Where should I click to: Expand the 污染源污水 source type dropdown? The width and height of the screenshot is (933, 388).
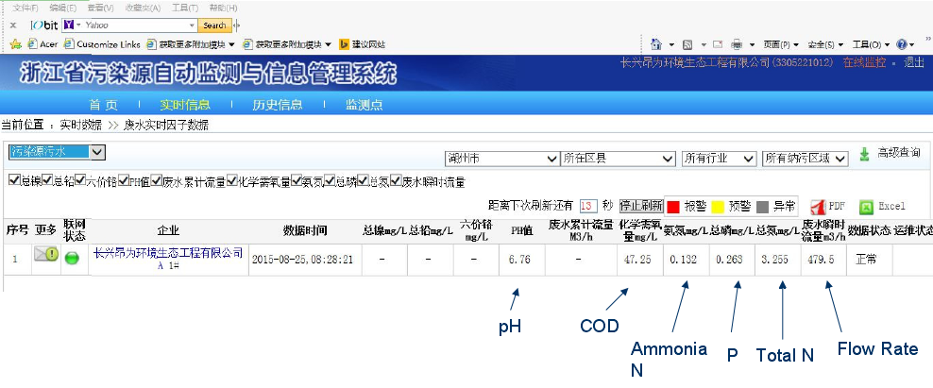[x=57, y=152]
